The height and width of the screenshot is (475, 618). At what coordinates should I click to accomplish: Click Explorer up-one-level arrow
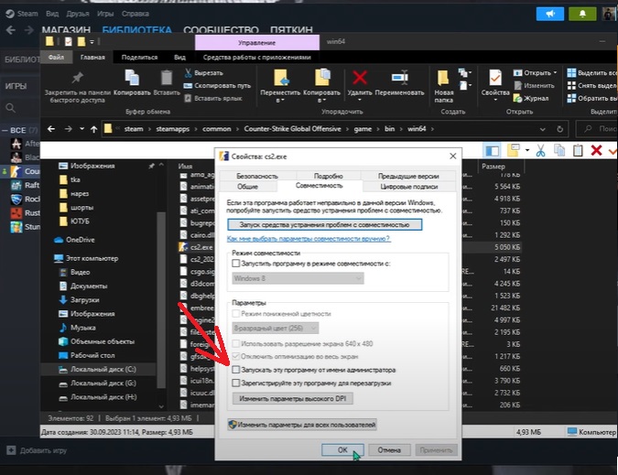click(93, 129)
